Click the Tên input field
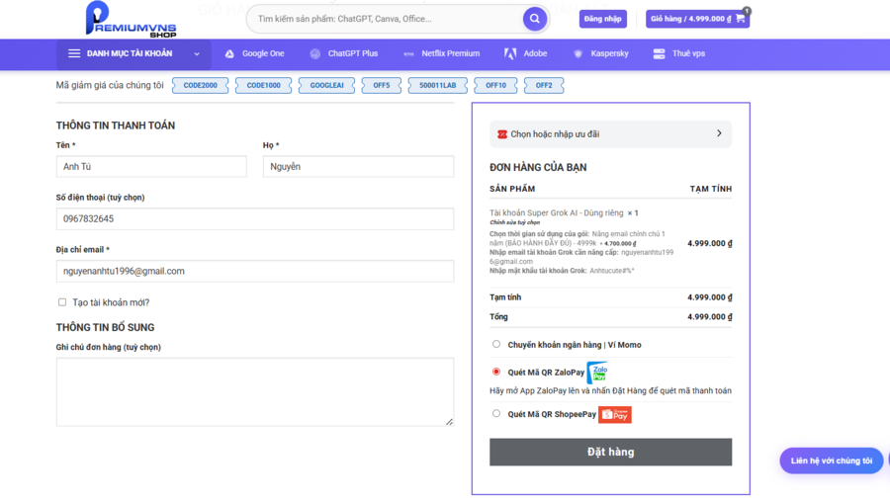 tap(151, 167)
